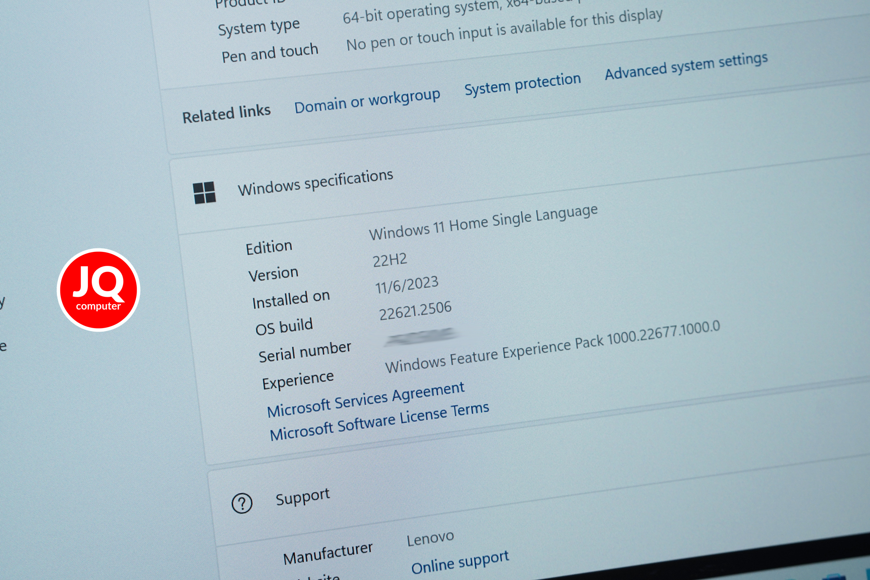This screenshot has height=580, width=870.
Task: Open Microsoft Services Agreement link
Action: (365, 399)
